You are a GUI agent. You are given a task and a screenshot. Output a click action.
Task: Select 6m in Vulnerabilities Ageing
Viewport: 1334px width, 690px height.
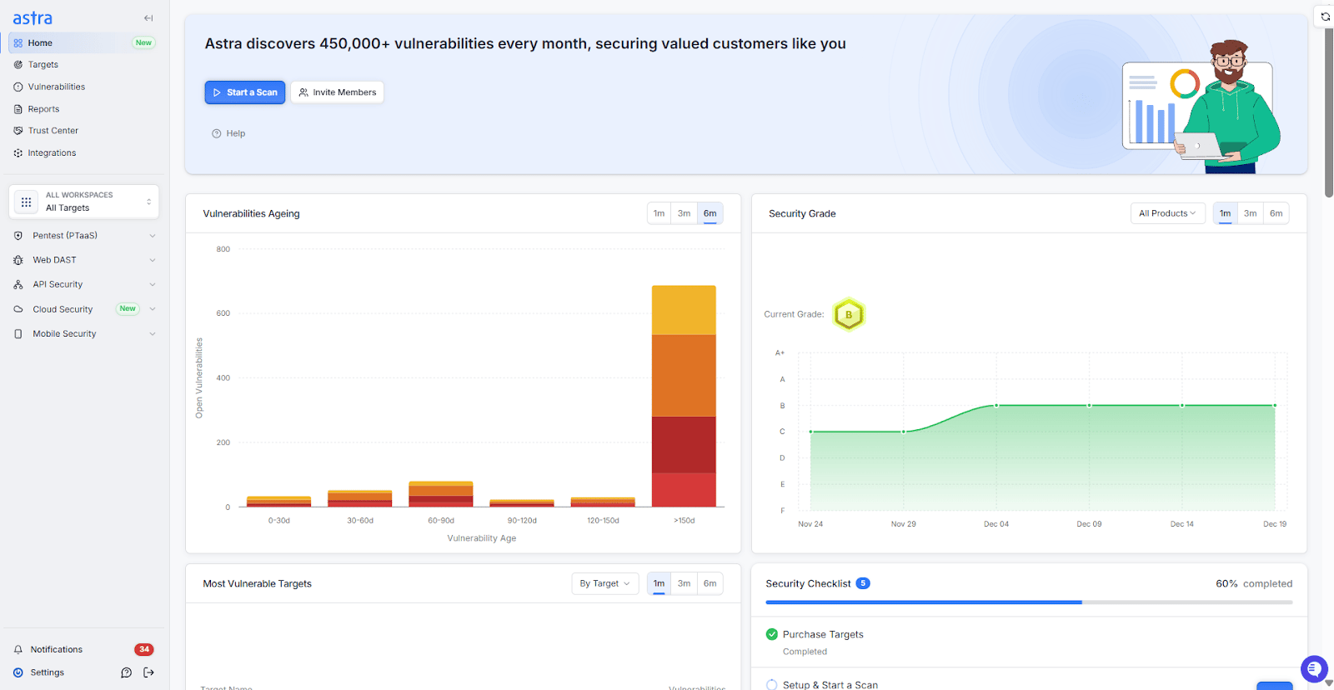coord(710,213)
